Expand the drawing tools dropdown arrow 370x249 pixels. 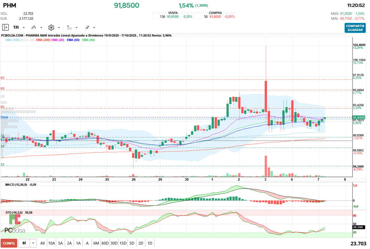[94, 28]
